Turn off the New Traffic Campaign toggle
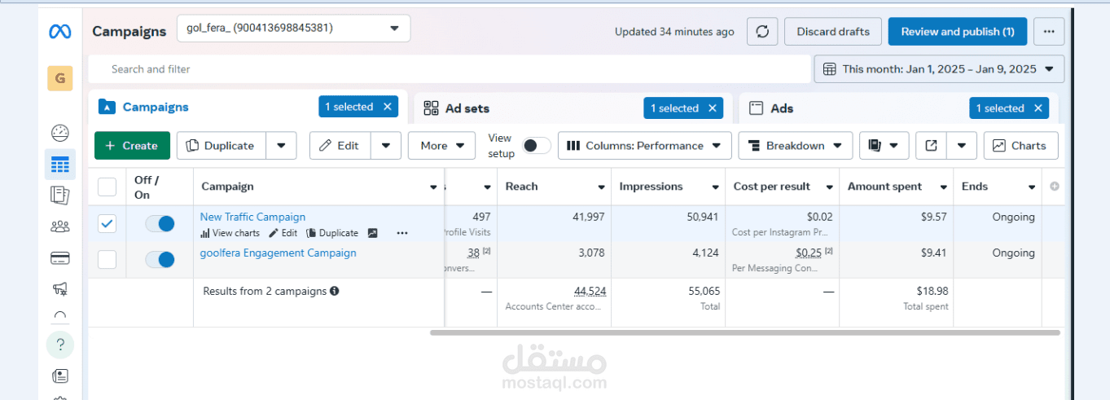 click(160, 223)
